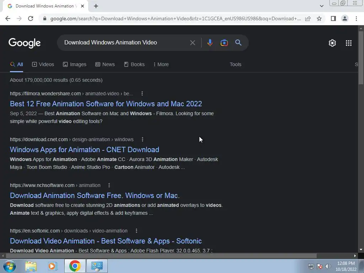Open the Windows Start menu
Viewport: 364px width, 273px height.
pos(10,266)
